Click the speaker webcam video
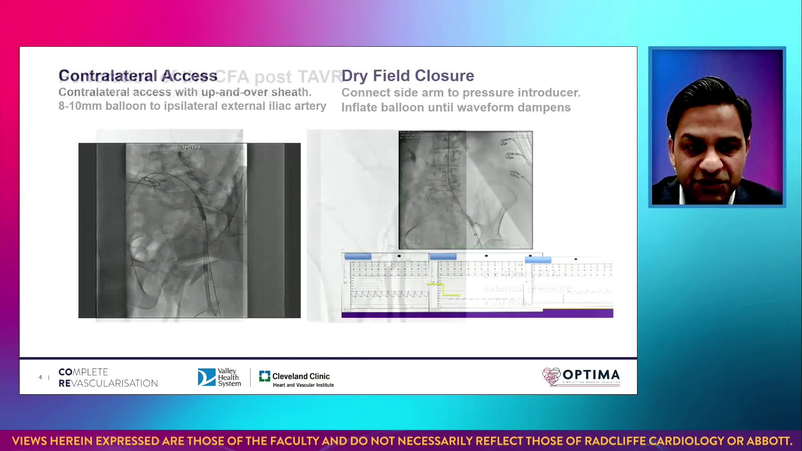The height and width of the screenshot is (451, 802). pos(717,127)
